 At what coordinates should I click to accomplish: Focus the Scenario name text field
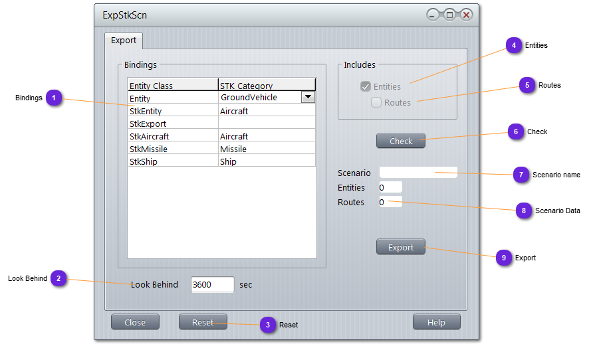coord(417,173)
